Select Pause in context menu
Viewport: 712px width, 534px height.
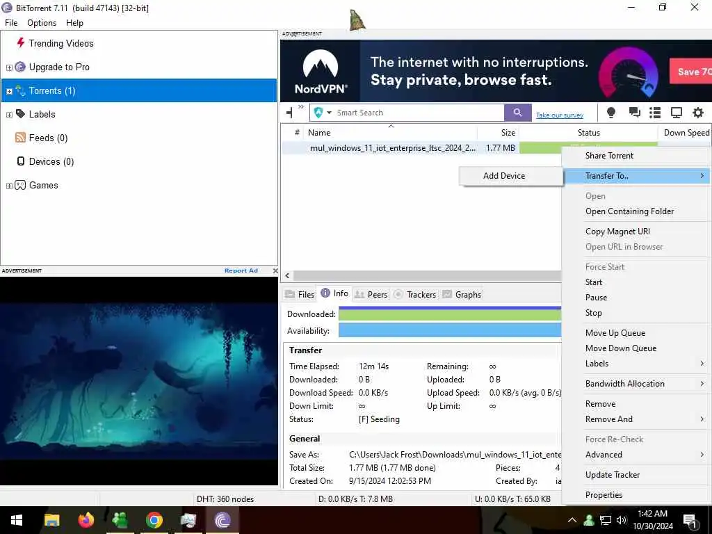pos(637,297)
